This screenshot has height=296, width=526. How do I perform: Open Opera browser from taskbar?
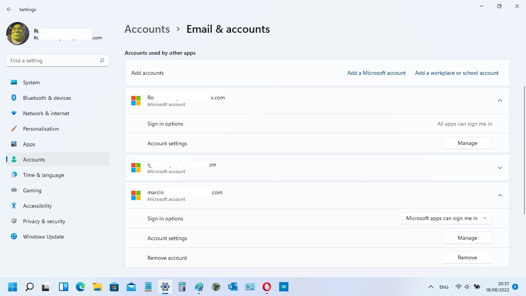(267, 287)
